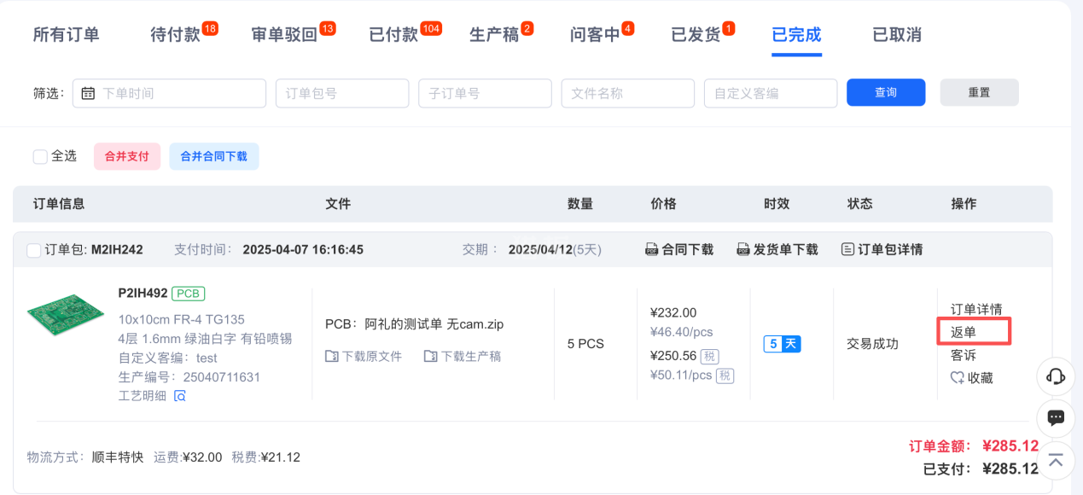Check the 全选 select-all checkbox
This screenshot has width=1083, height=495.
coord(39,156)
